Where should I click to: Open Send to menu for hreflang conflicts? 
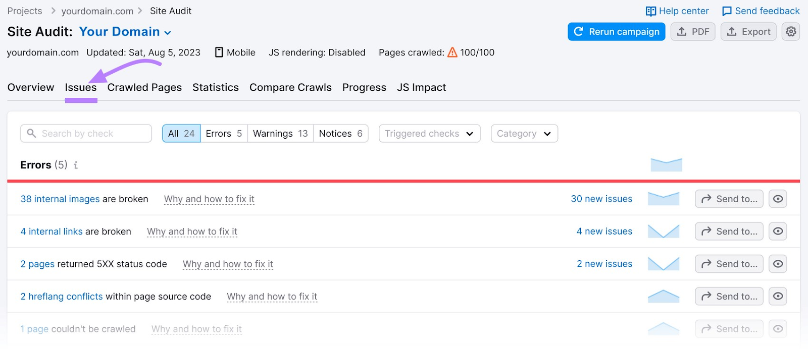pos(729,296)
